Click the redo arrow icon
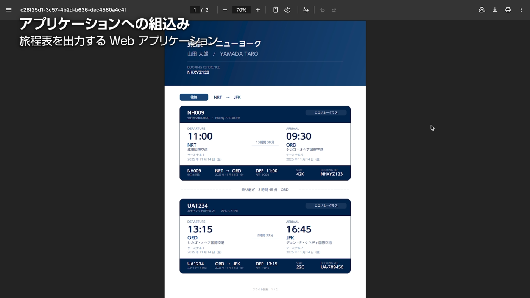 334,10
